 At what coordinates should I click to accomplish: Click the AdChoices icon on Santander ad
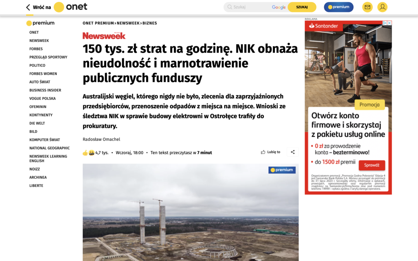[x=385, y=23]
